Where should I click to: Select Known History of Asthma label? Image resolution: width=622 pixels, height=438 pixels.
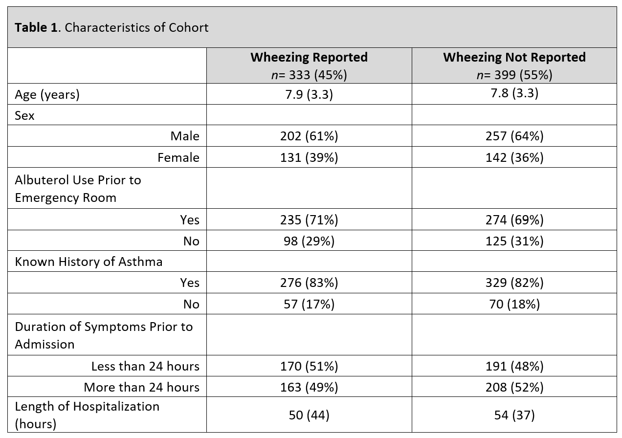click(89, 262)
